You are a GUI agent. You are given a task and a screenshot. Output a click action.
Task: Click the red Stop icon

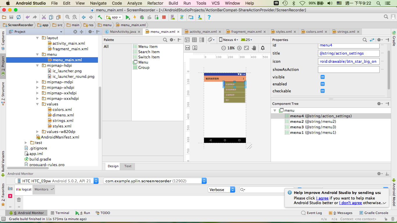pyautogui.click(x=164, y=17)
